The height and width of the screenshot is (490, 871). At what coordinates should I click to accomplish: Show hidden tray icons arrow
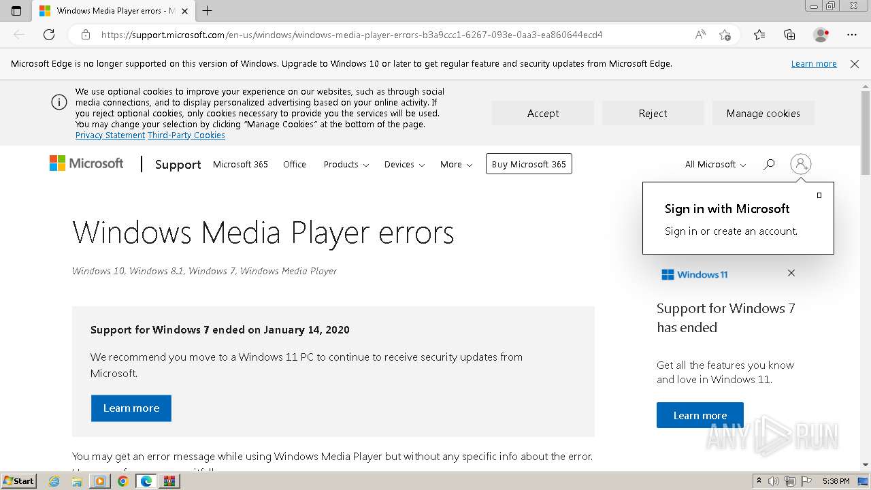(x=759, y=481)
